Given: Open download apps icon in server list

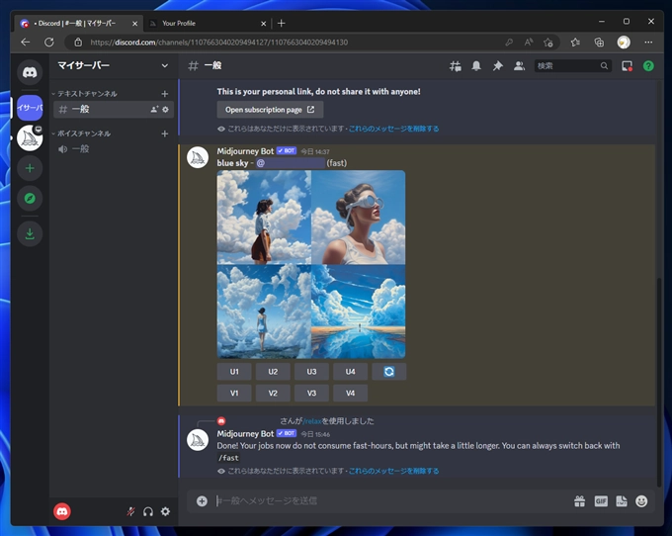Looking at the screenshot, I should (x=30, y=234).
